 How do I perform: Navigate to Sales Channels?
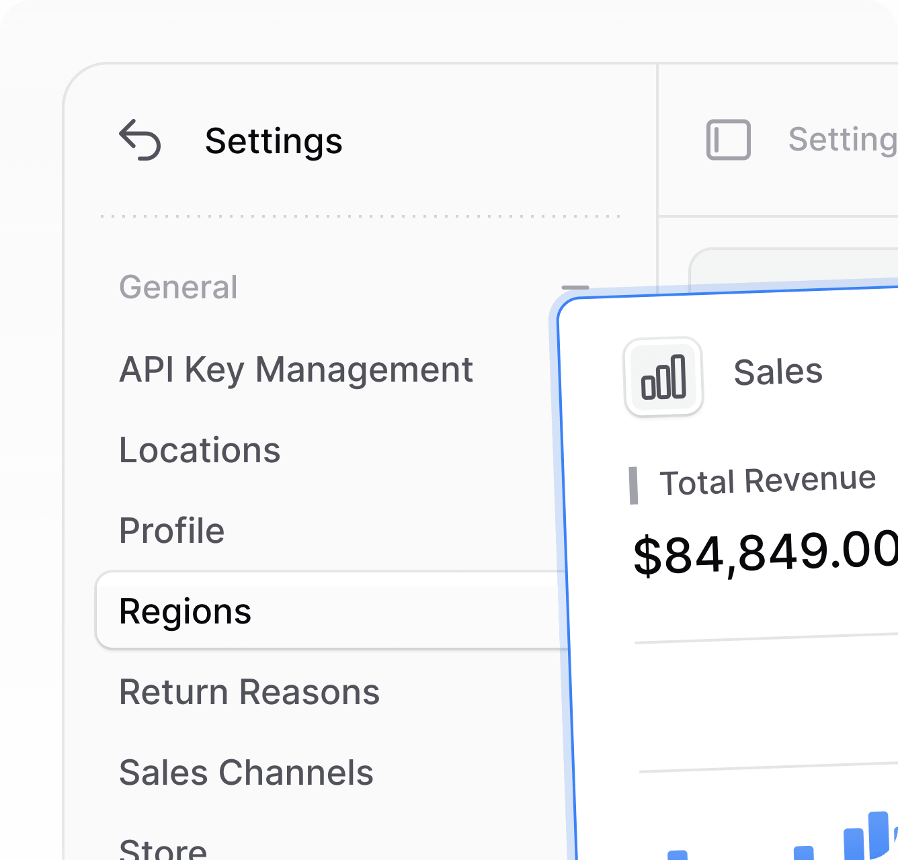[246, 773]
